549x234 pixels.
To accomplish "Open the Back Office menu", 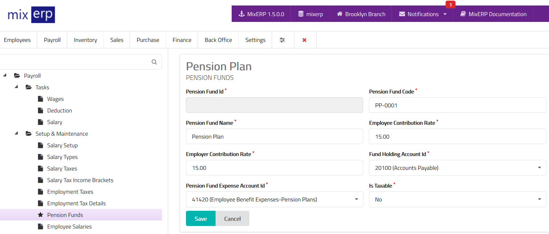I will [x=218, y=40].
